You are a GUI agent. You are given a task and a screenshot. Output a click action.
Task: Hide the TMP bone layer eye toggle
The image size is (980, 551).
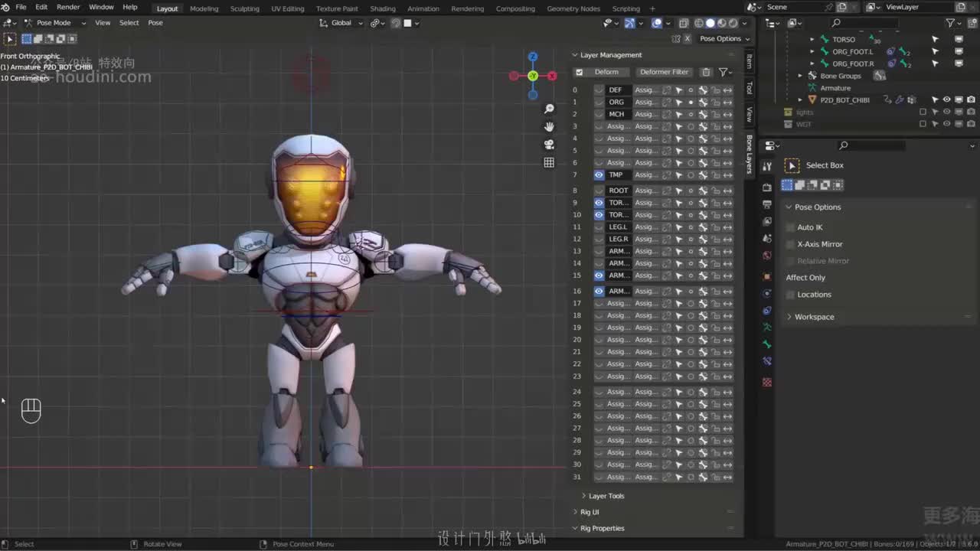pyautogui.click(x=599, y=174)
